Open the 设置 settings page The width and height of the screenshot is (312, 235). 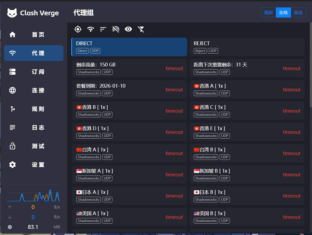click(x=34, y=165)
